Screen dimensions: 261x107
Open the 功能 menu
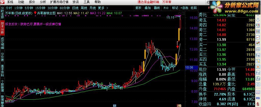pos(21,2)
